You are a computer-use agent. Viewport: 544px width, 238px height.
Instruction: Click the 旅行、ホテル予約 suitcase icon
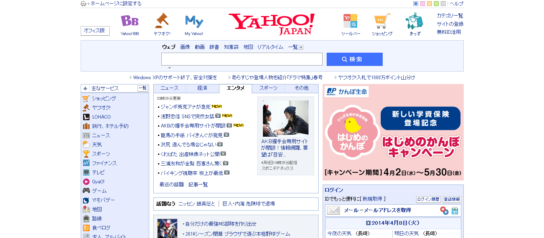coord(86,126)
